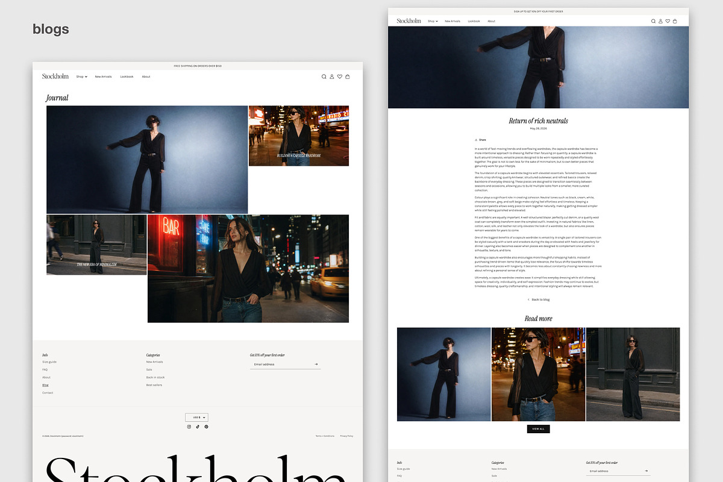
Task: Open dark storefront Read more thumbnail
Action: pyautogui.click(x=633, y=374)
